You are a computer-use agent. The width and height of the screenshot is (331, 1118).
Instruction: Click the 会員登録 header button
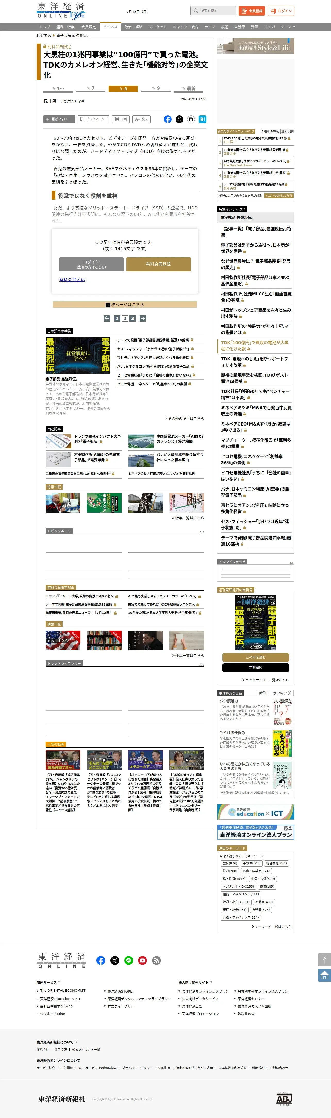tap(252, 11)
